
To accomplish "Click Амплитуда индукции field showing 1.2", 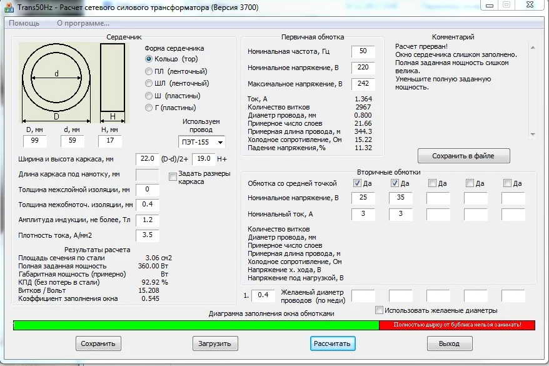I will tap(148, 220).
